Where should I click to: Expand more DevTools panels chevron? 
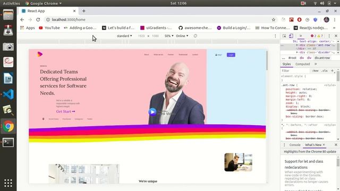point(301,36)
